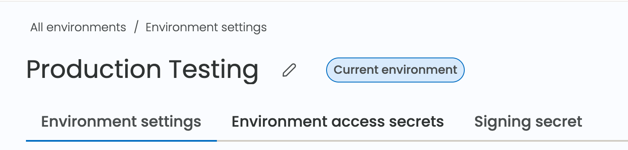
Task: Select the Environment settings tab
Action: (121, 122)
